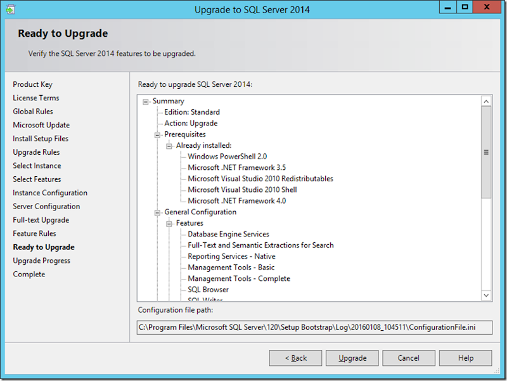This screenshot has height=381, width=507.
Task: Select the Complete step
Action: [29, 274]
